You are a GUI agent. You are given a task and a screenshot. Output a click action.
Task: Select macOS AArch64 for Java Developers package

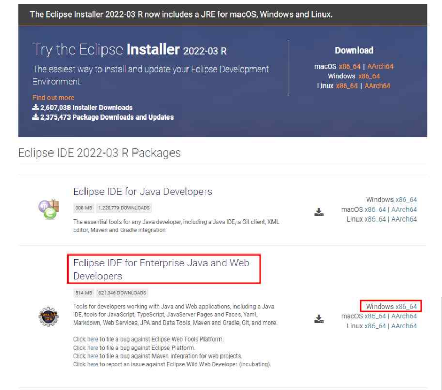404,210
